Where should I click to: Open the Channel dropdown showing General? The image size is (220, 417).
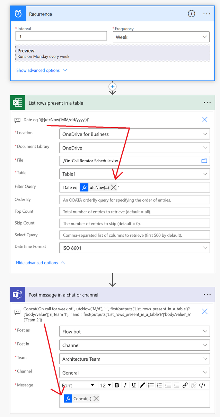(134, 373)
